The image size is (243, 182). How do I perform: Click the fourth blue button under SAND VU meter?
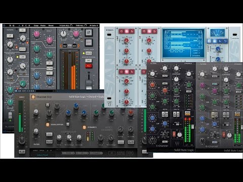tap(225, 41)
